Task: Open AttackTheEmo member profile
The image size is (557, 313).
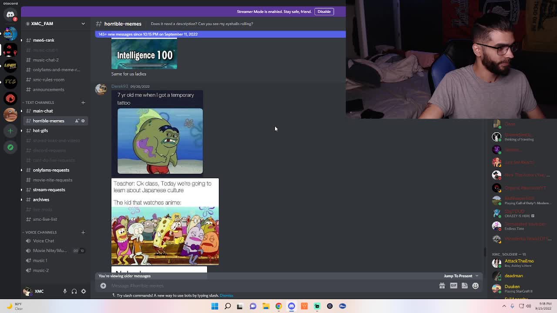Action: [519, 263]
